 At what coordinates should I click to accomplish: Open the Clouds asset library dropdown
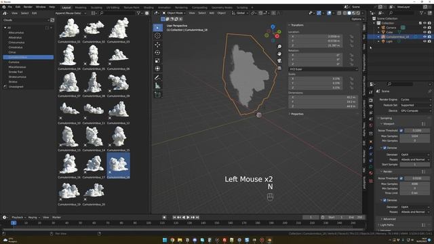[26, 20]
